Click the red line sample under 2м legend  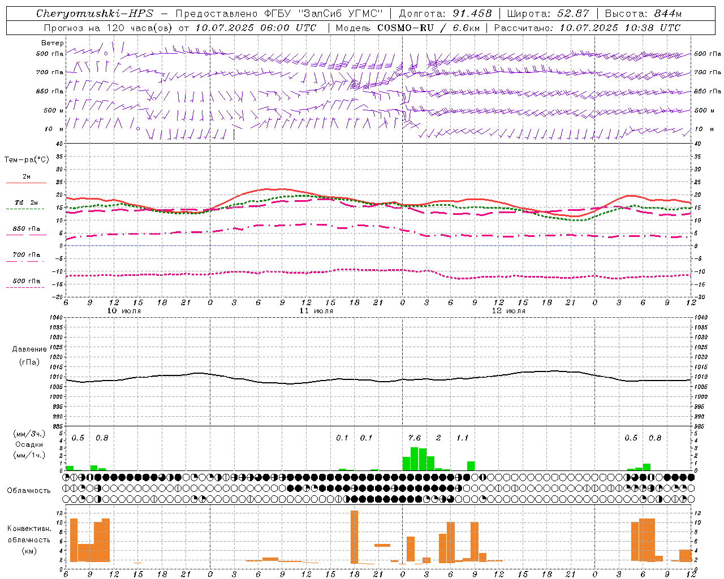coord(26,183)
